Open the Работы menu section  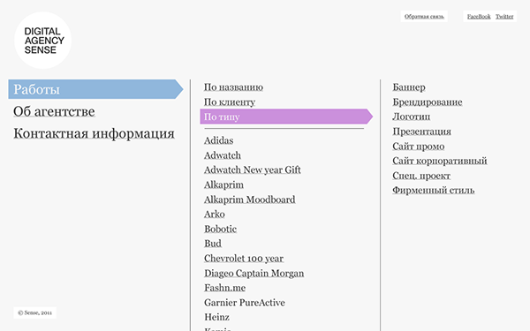95,89
